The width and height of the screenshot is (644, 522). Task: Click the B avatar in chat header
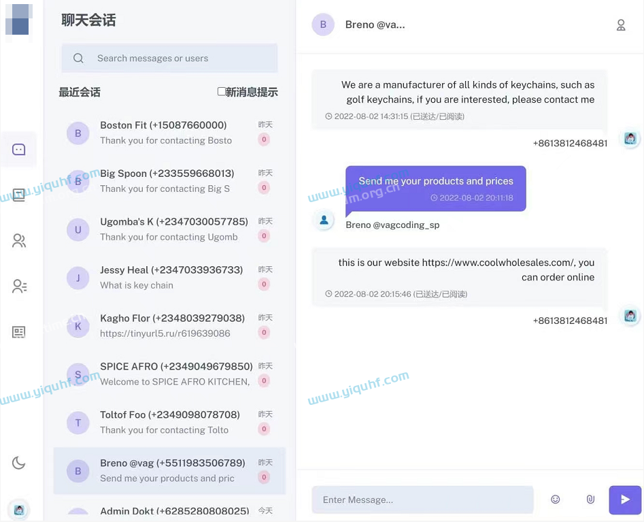[x=323, y=25]
